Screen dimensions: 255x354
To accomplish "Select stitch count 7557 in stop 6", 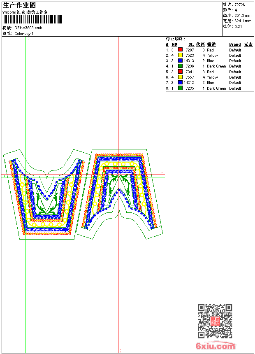I will click(190, 77).
